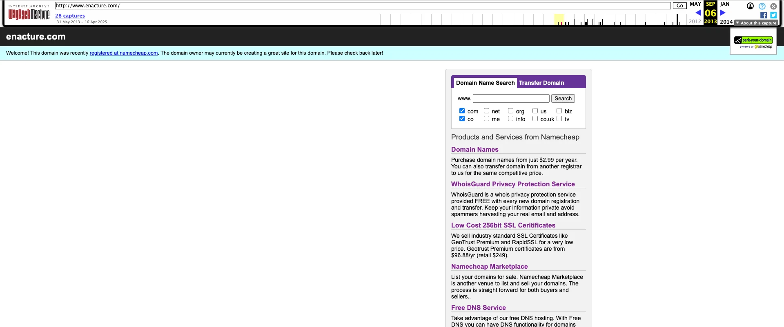
Task: Select the Domain Name Search tab
Action: tap(485, 83)
